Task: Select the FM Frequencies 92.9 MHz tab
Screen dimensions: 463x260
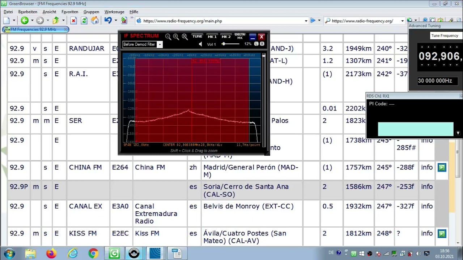Action: coord(35,29)
